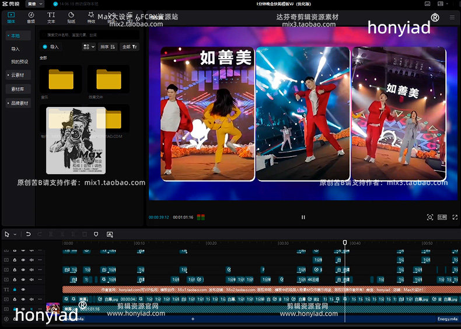This screenshot has width=461, height=329.
Task: Click the audio track music note icon
Action: pyautogui.click(x=6, y=318)
